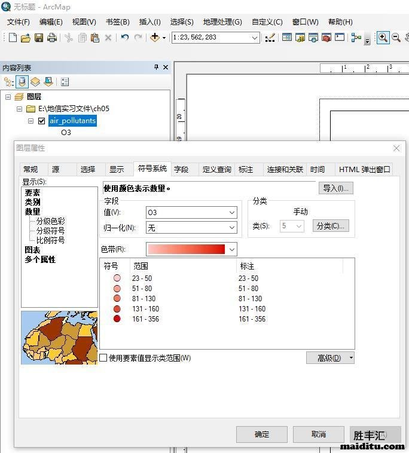Open an existing map file
This screenshot has height=453, width=409.
pos(26,38)
